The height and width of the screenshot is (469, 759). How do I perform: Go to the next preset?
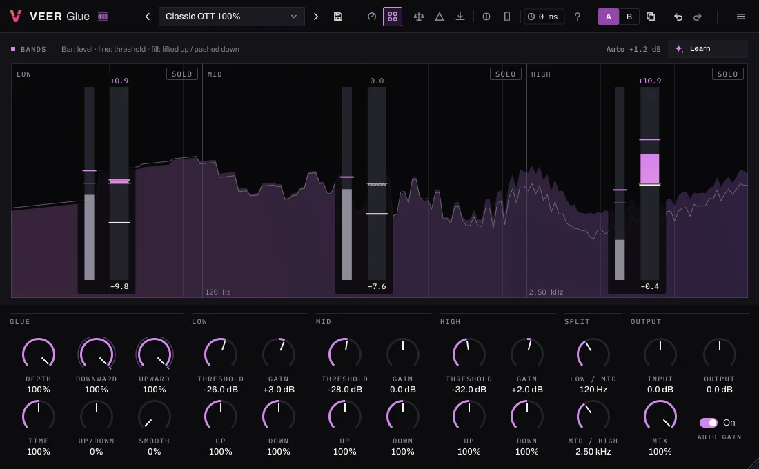point(316,17)
